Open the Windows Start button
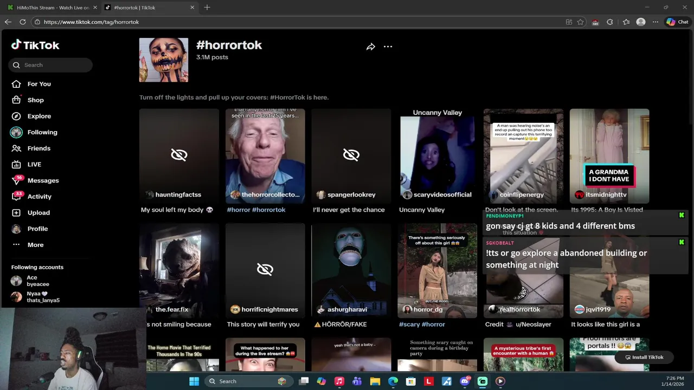The height and width of the screenshot is (390, 694). (x=194, y=381)
